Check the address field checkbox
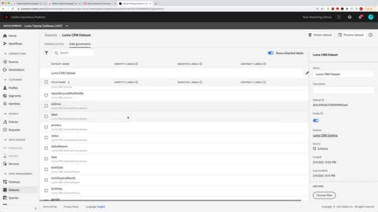The width and height of the screenshot is (378, 212). [x=46, y=106]
